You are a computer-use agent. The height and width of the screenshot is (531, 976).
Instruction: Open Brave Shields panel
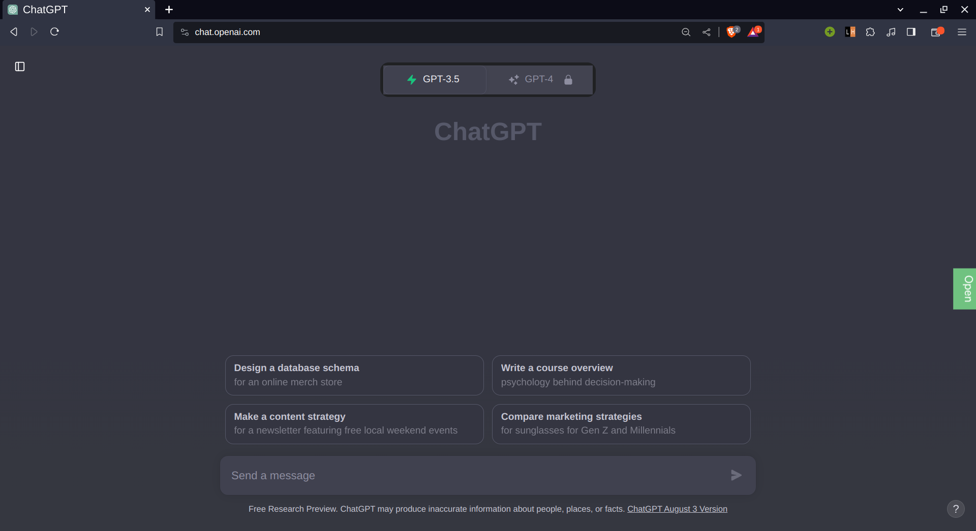733,32
